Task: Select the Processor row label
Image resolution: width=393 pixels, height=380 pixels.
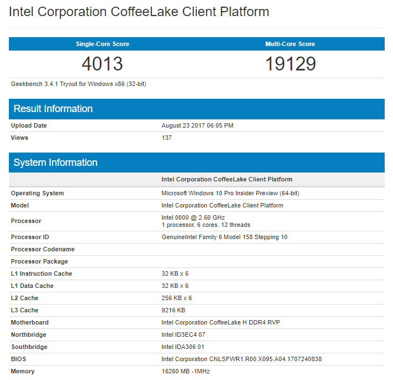Action: tap(26, 221)
